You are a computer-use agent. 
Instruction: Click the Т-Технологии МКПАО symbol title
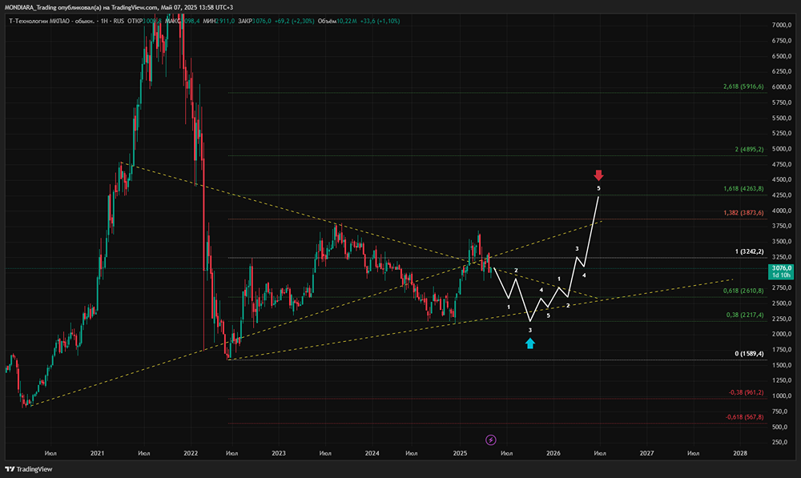51,21
